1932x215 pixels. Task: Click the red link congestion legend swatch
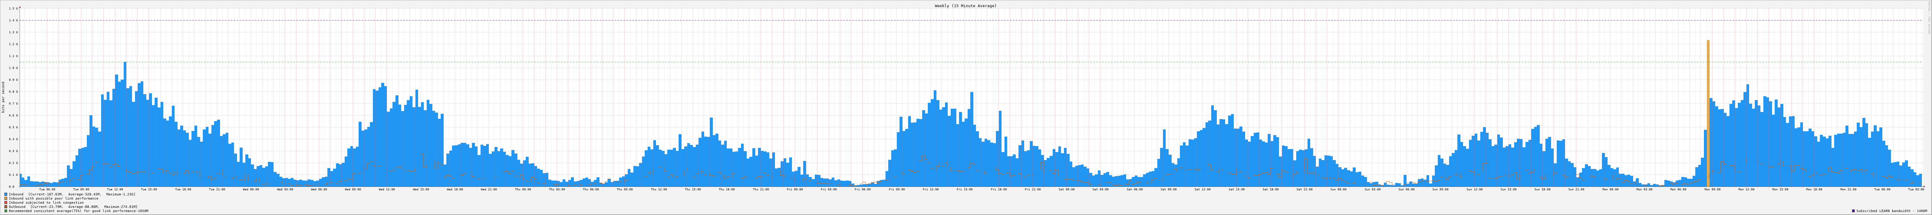tap(6, 202)
